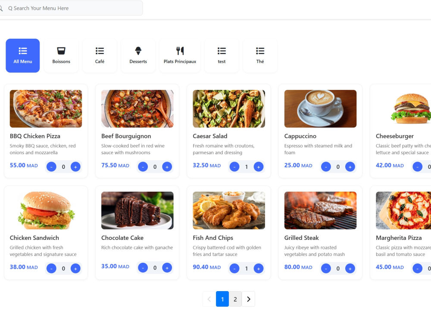The height and width of the screenshot is (323, 431).
Task: Click the Caesar Salad title
Action: 210,136
